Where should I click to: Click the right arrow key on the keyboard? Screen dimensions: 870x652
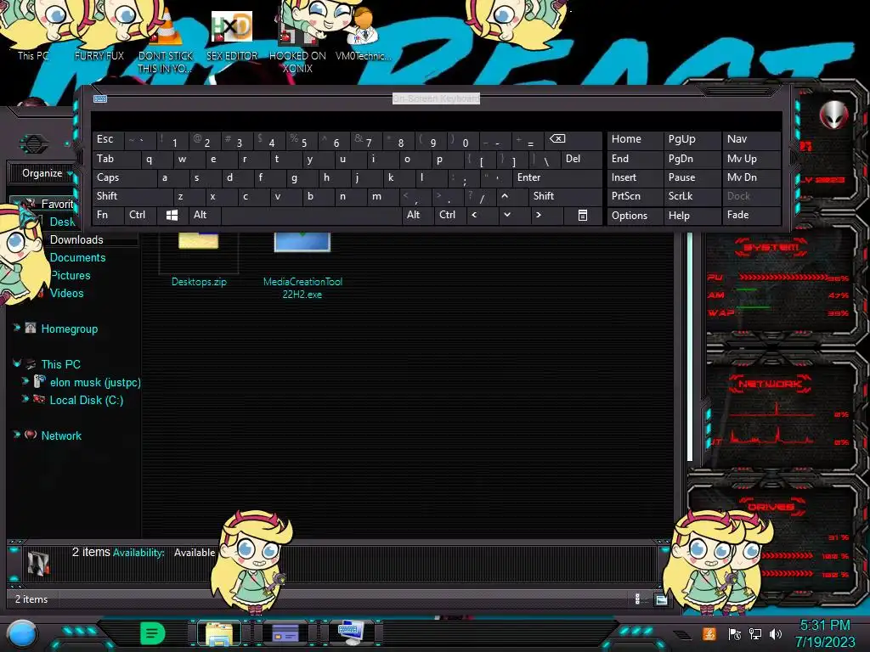tap(538, 215)
